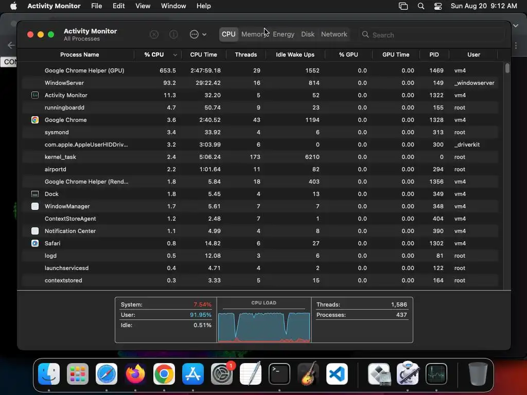Screen dimensions: 527x395
Task: Click the Search field in Activity Monitor
Action: [x=431, y=35]
